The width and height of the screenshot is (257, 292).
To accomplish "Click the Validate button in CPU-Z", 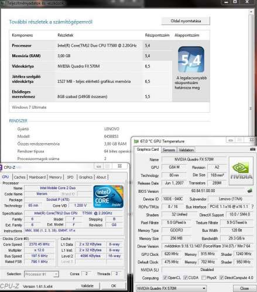I will (x=87, y=286).
